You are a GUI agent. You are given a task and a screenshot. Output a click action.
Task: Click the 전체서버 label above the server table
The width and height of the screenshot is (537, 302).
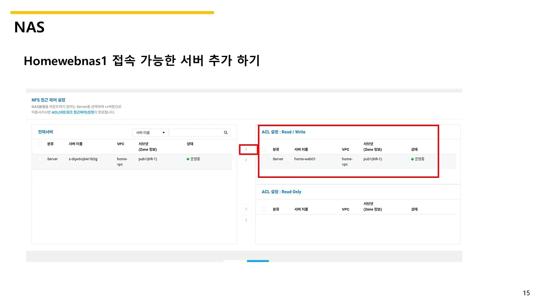pos(45,132)
